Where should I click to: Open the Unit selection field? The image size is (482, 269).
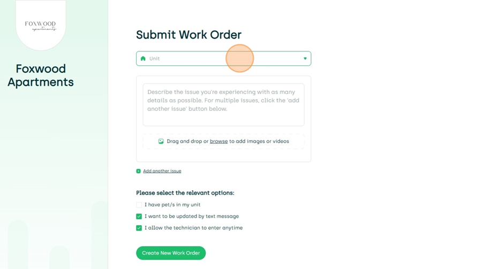coord(223,58)
